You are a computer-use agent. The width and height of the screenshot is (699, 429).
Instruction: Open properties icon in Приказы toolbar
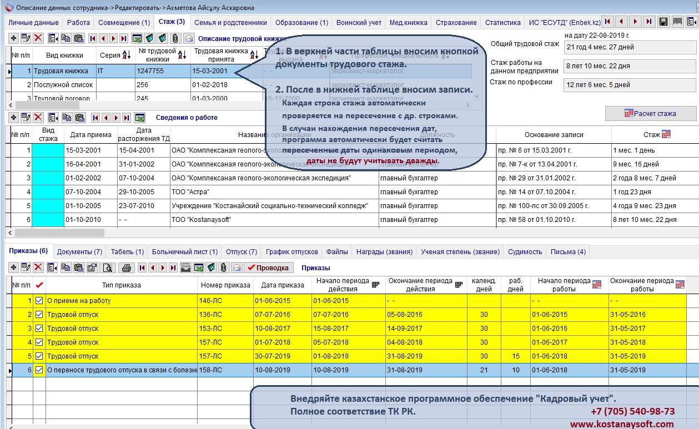[x=92, y=268]
